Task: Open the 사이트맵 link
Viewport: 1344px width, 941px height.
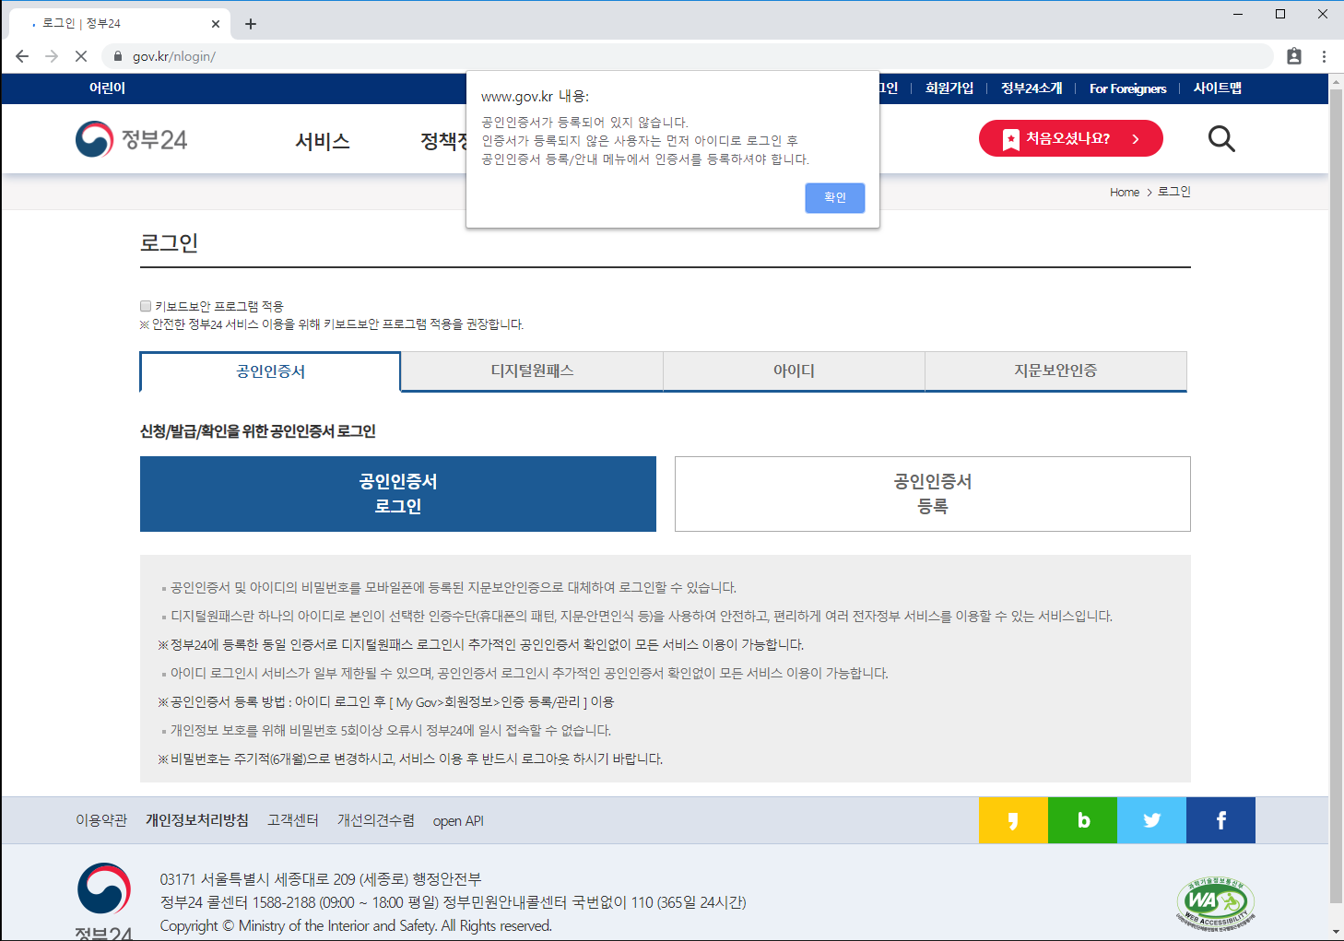Action: tap(1218, 88)
